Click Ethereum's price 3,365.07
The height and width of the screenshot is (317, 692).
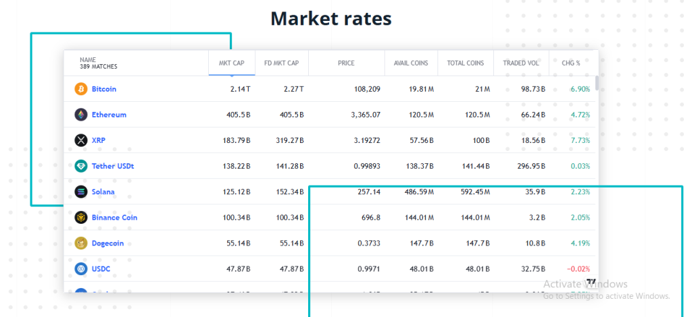(366, 115)
